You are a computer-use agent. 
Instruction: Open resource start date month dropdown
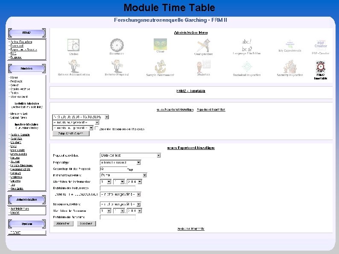coord(119,211)
